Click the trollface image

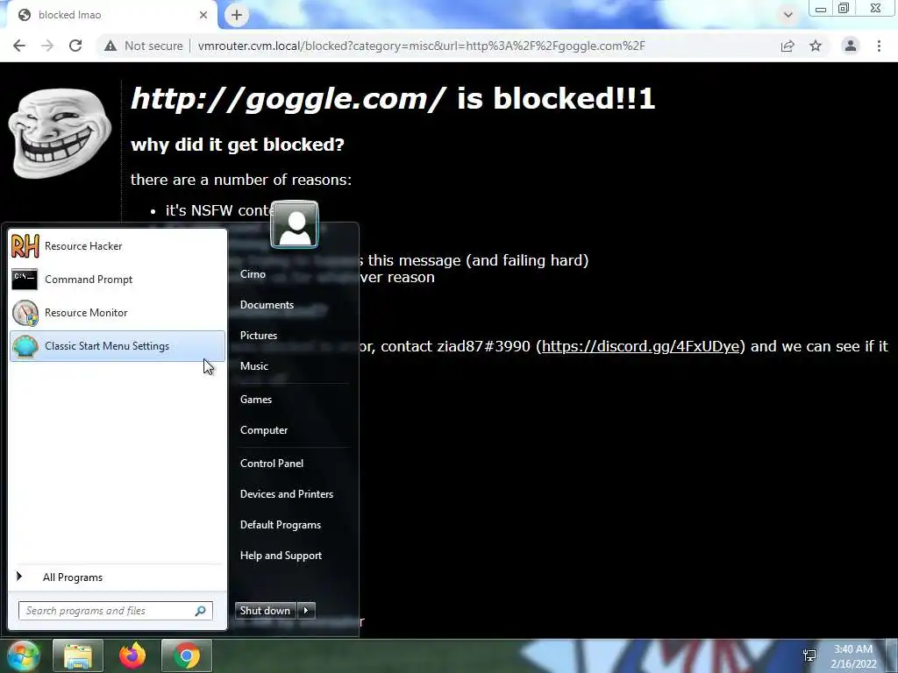[60, 133]
